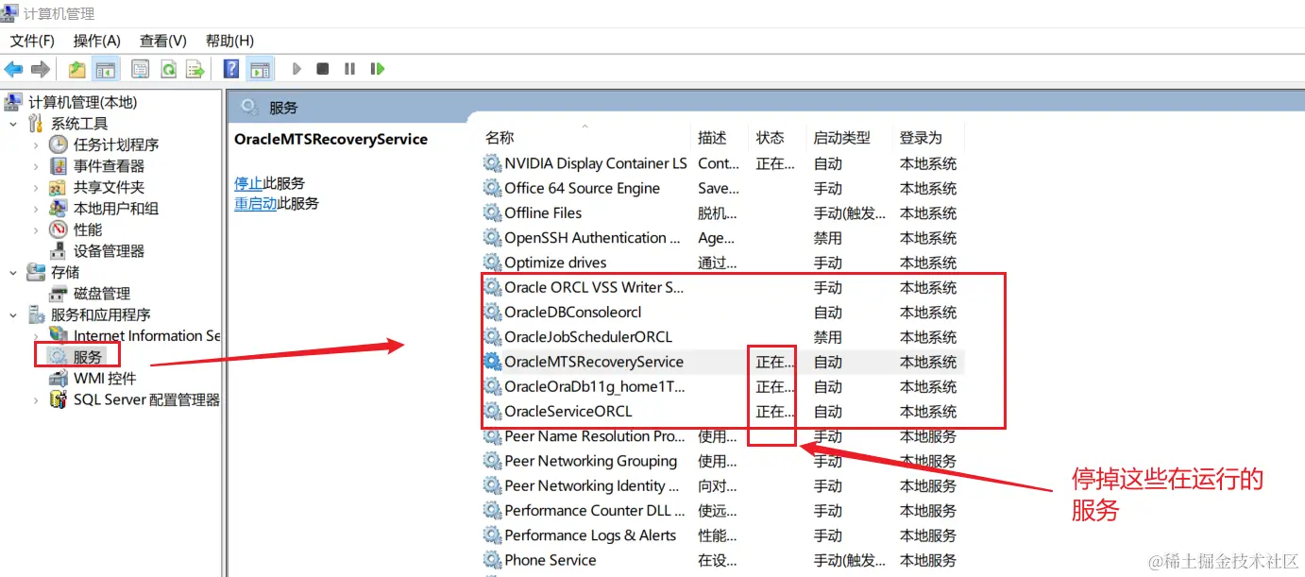1305x577 pixels.
Task: Open the 操作(A) menu
Action: tap(97, 41)
